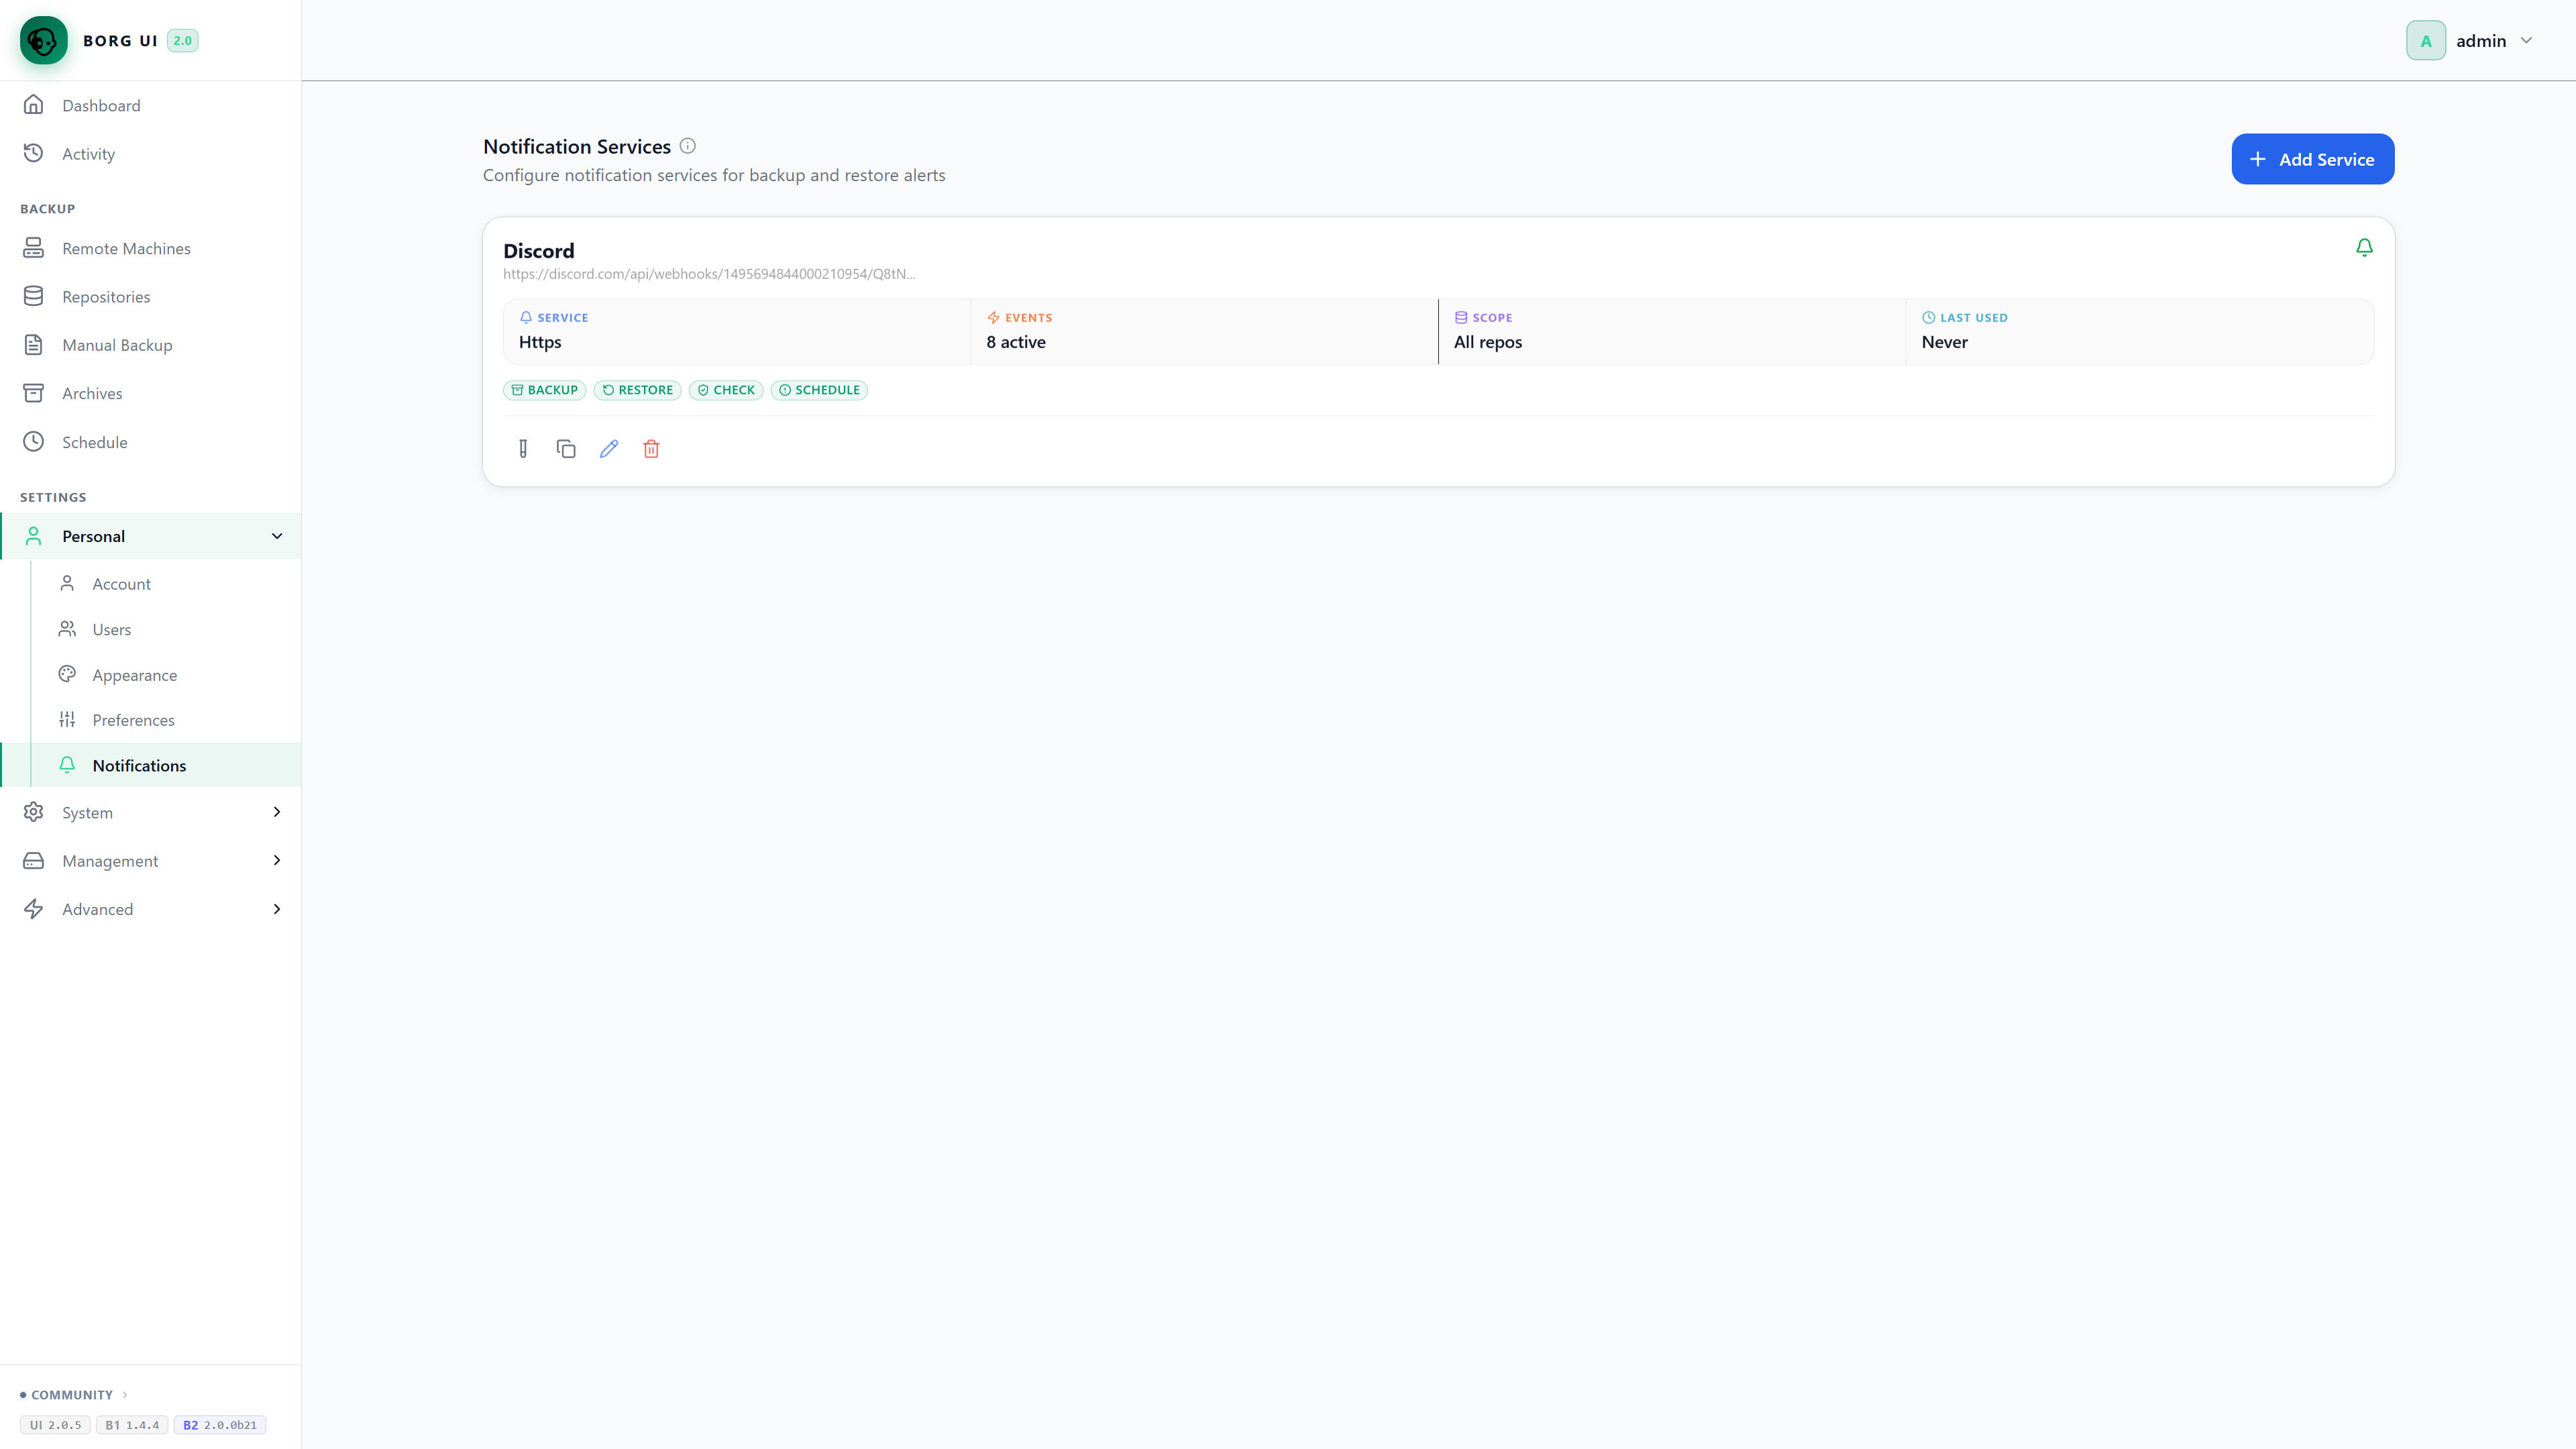Screen dimensions: 2576x1449
Task: Expand the Advanced section
Action: tap(150, 909)
